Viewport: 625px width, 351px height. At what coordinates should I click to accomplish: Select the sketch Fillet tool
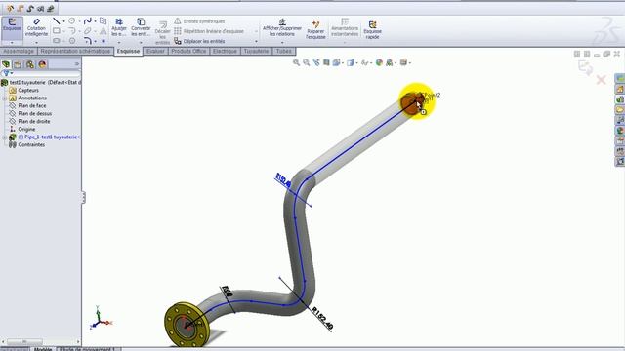[x=88, y=41]
